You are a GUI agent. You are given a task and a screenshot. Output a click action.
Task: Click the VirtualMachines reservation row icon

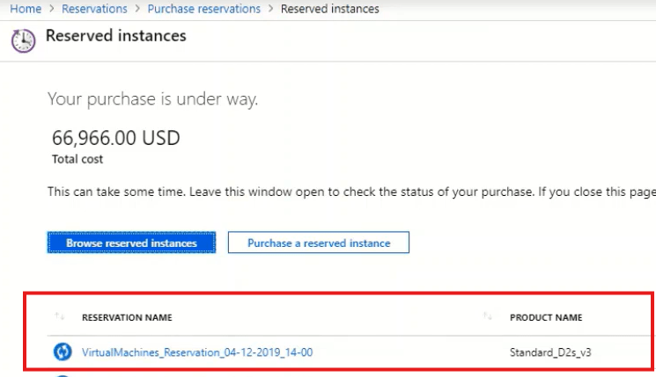click(x=63, y=352)
